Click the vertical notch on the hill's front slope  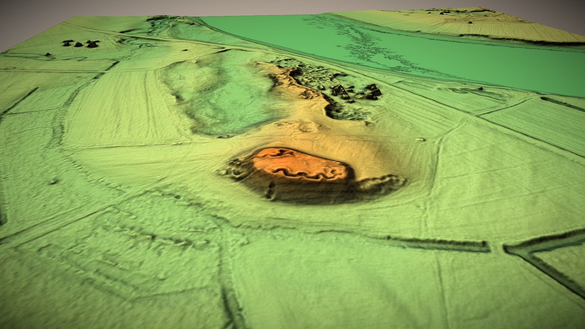click(270, 191)
